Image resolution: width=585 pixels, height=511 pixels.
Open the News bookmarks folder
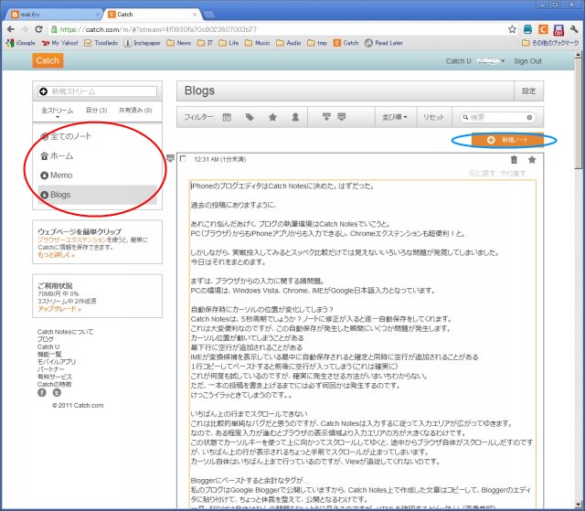click(179, 43)
